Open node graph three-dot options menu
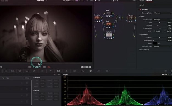Viewport: 172px width, 106px height. pyautogui.click(x=134, y=1)
